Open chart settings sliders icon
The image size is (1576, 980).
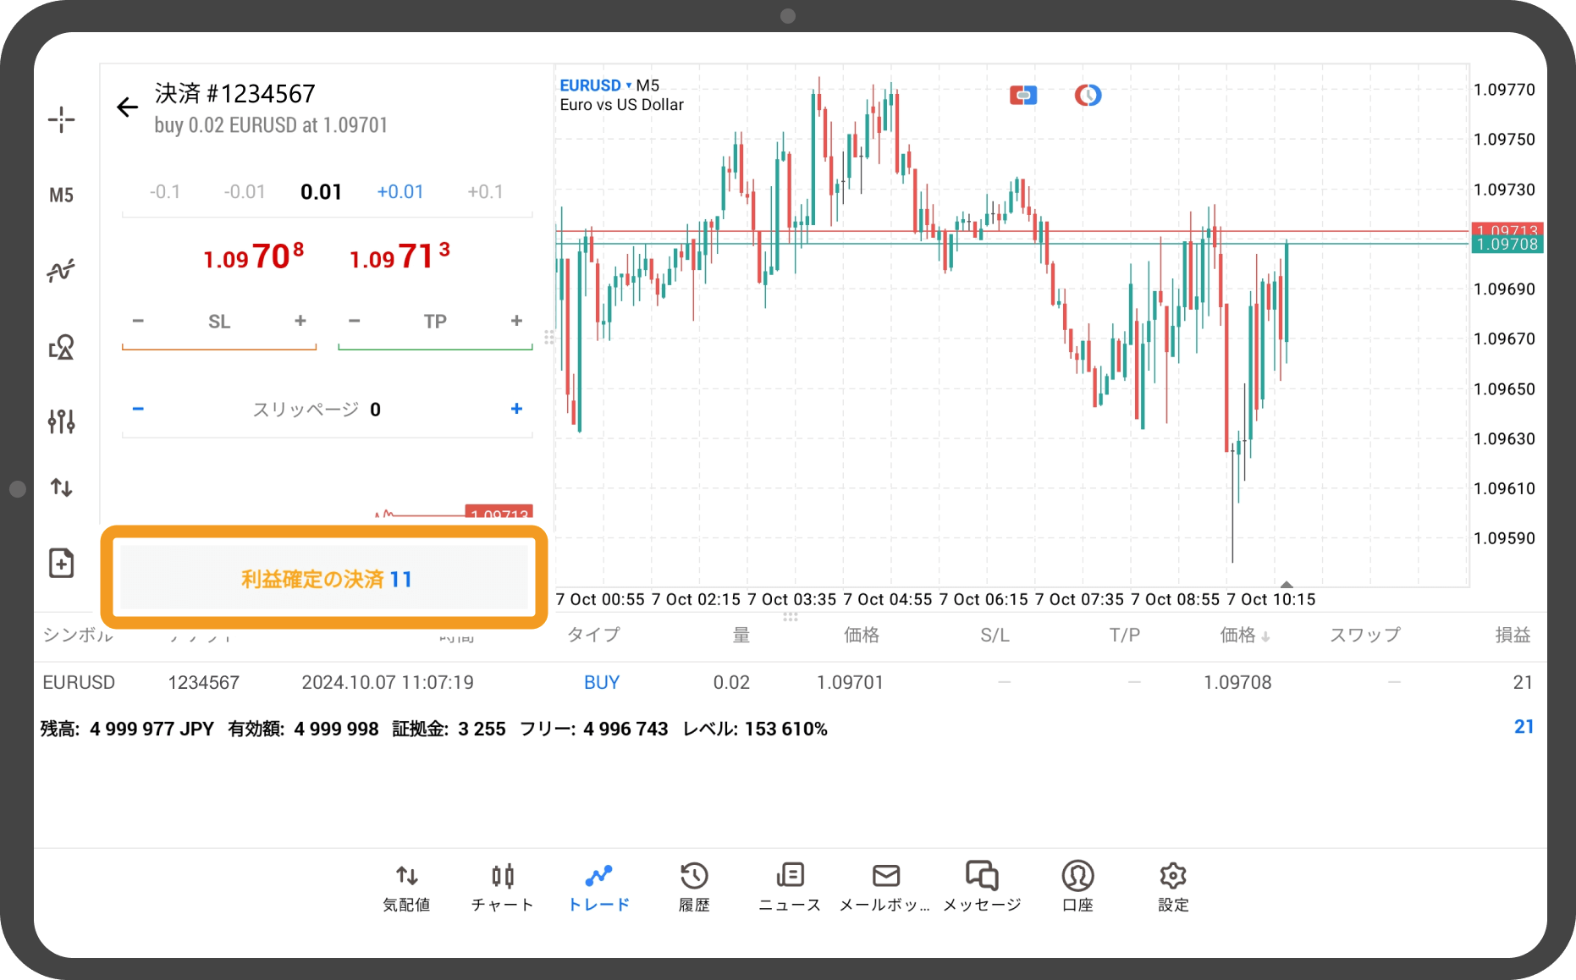click(x=61, y=421)
